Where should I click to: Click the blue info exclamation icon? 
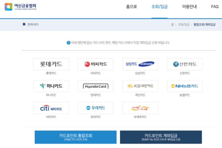(x=68, y=43)
